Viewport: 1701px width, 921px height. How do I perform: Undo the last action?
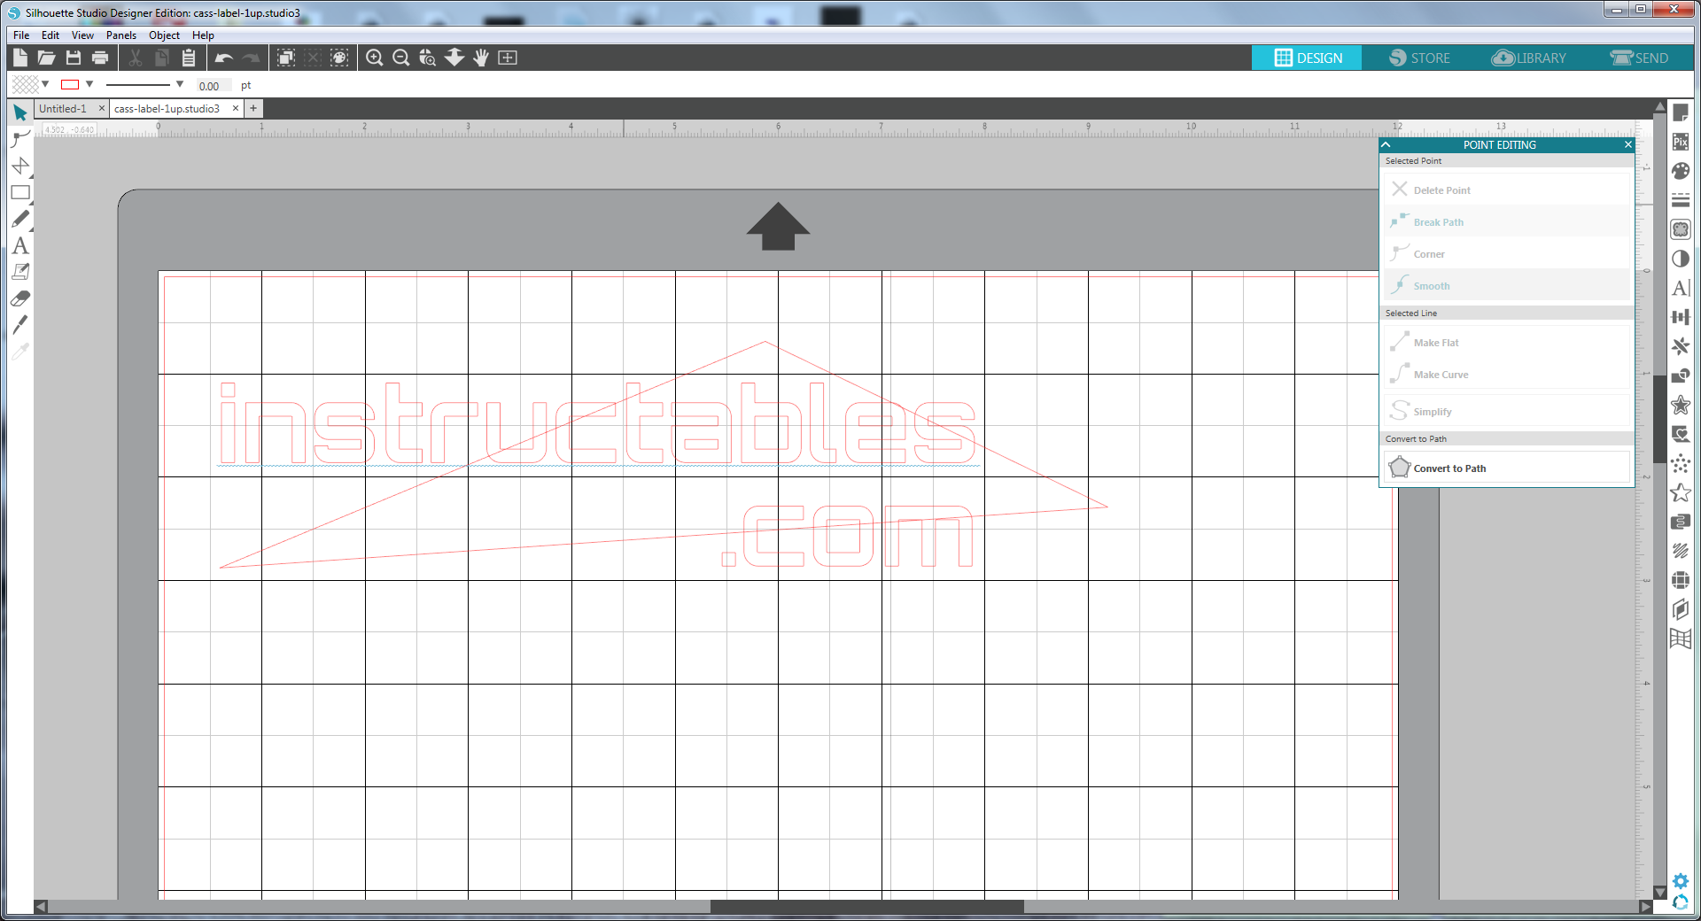(x=224, y=58)
